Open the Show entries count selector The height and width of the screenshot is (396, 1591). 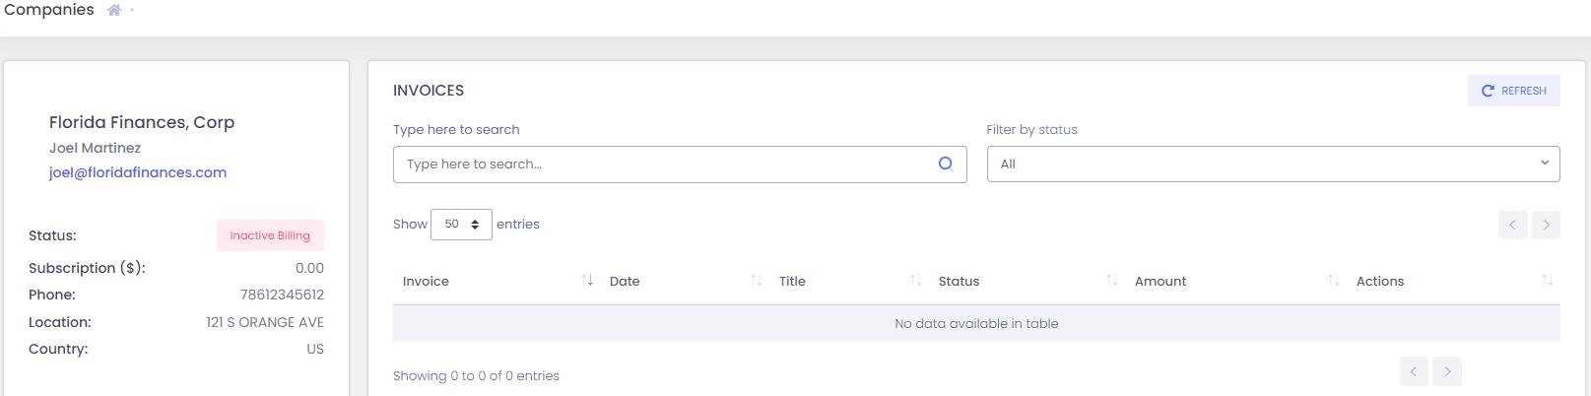[x=461, y=225]
